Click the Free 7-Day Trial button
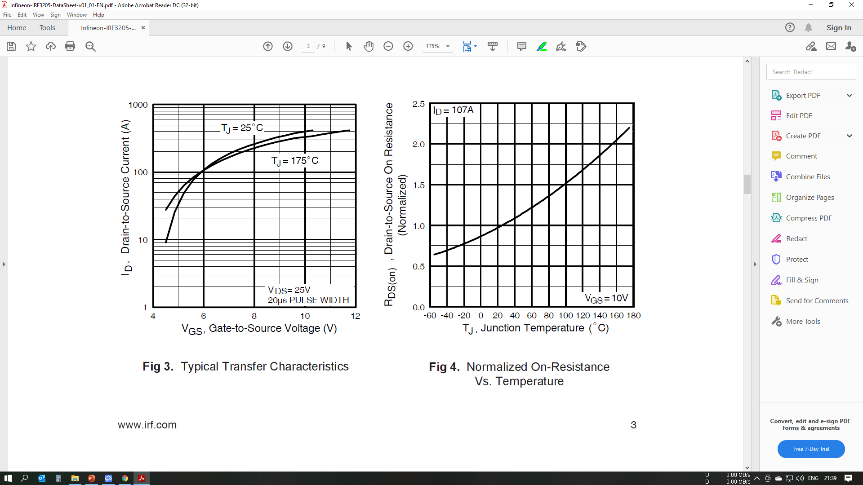Screen dimensions: 863x485 [811, 449]
